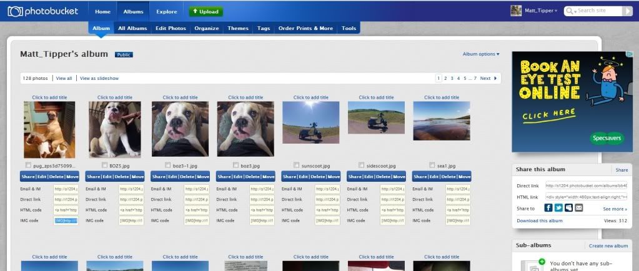The width and height of the screenshot is (639, 271).
Task: Select IMG code field of pug photo
Action: pyautogui.click(x=66, y=220)
